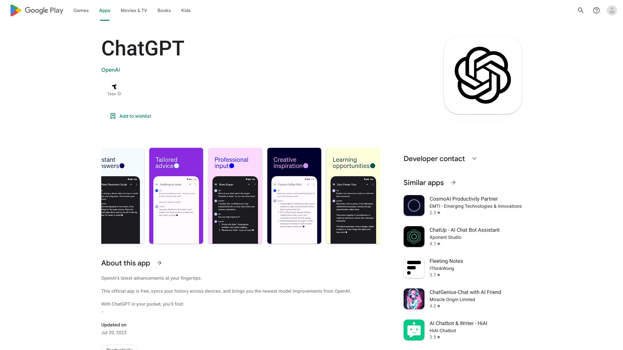
Task: Toggle the Teen content rating info
Action: pos(119,94)
